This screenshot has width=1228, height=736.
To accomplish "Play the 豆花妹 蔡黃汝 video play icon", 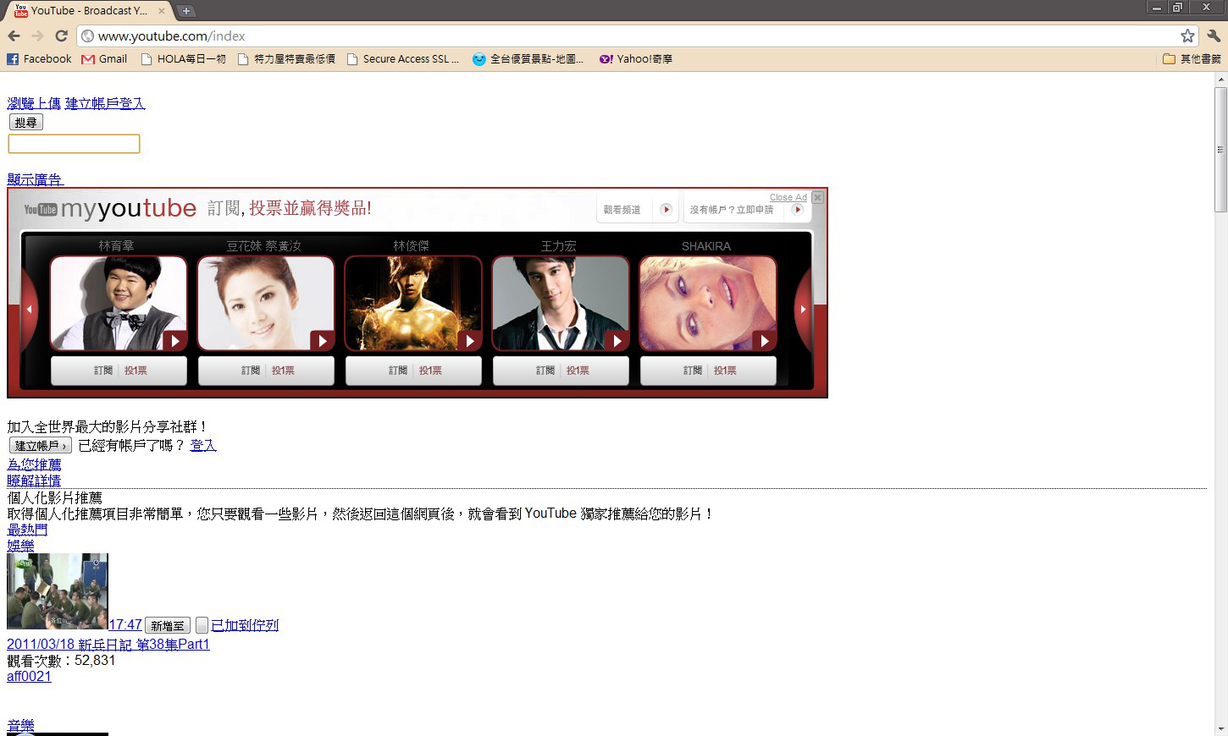I will tap(322, 341).
